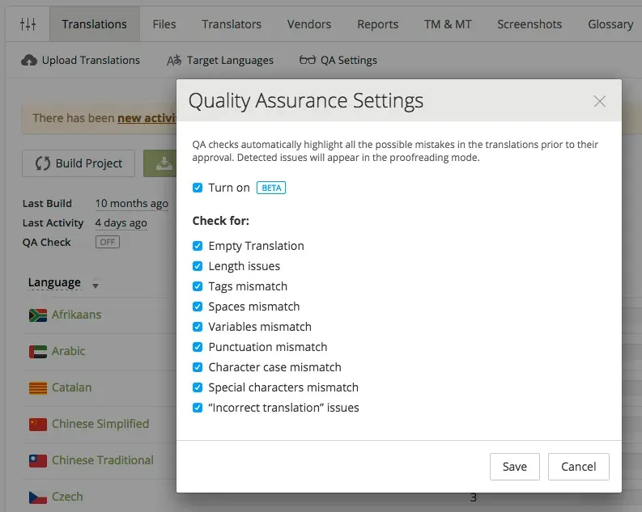Open the TM & MT tab
The height and width of the screenshot is (512, 642).
pyautogui.click(x=448, y=24)
